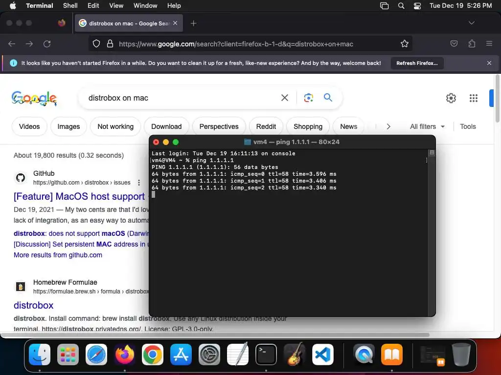This screenshot has width=501, height=375.
Task: Select the Videos filter chip
Action: (29, 126)
